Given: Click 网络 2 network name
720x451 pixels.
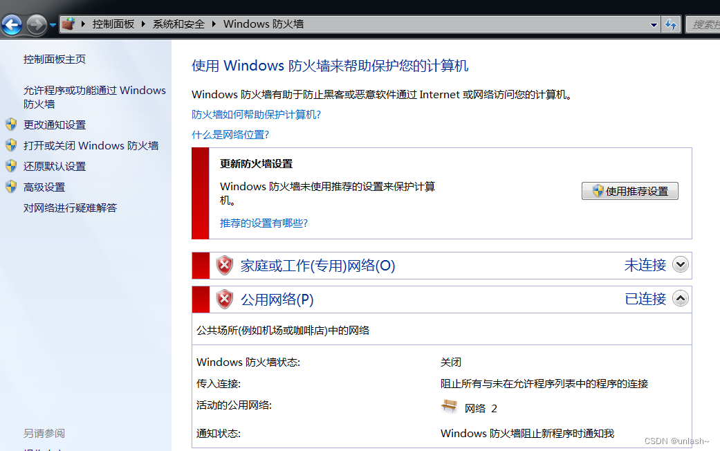Looking at the screenshot, I should (x=481, y=408).
